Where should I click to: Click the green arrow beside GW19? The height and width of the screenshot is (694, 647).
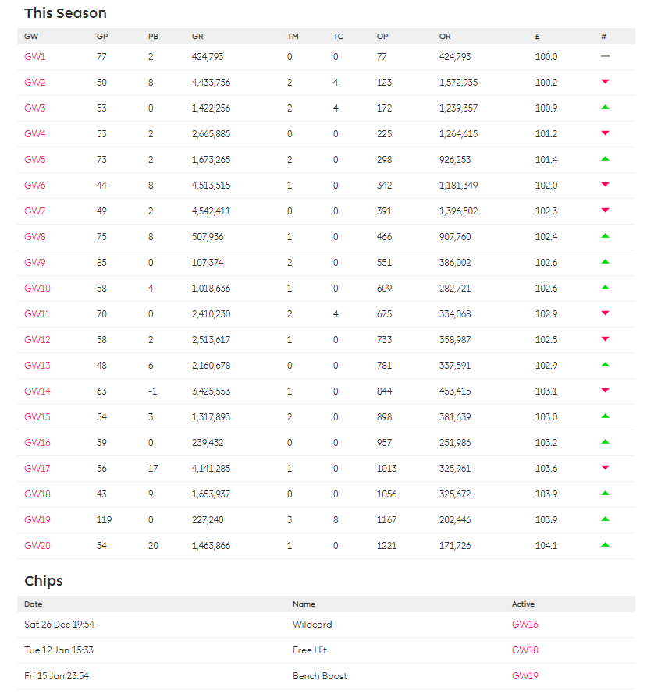605,519
